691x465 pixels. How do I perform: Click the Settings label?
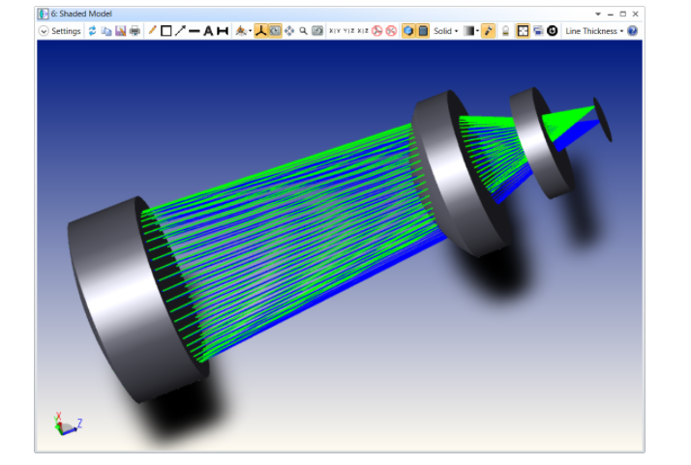pyautogui.click(x=66, y=31)
